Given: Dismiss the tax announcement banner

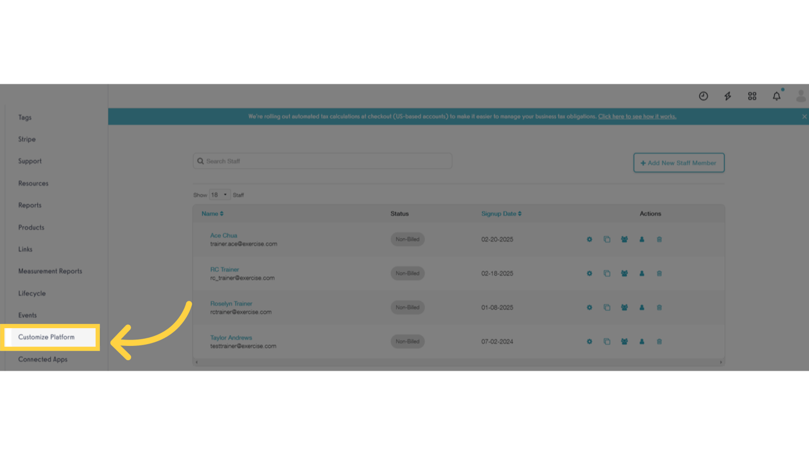Looking at the screenshot, I should (x=804, y=117).
